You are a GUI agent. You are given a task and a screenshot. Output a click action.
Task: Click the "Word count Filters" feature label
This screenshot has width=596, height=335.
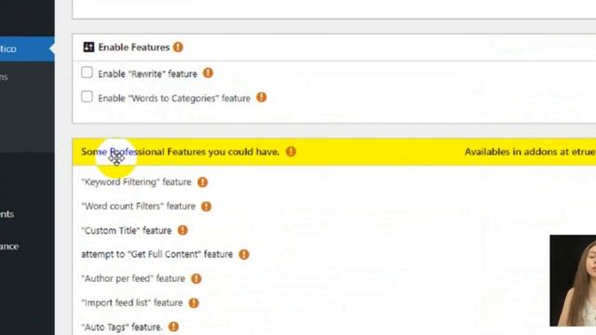click(x=139, y=207)
